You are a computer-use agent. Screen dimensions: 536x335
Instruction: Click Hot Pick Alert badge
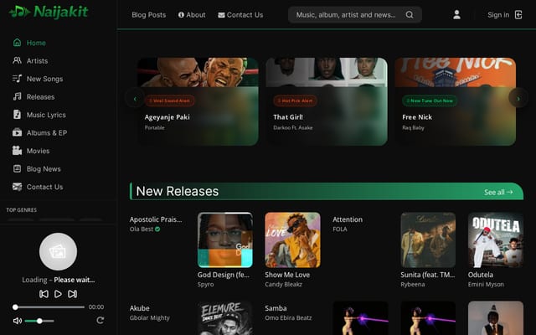click(295, 100)
